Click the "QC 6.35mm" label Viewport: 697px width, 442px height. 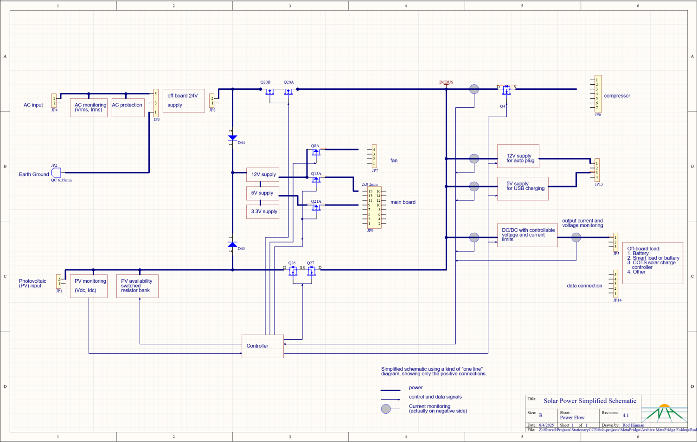click(61, 180)
